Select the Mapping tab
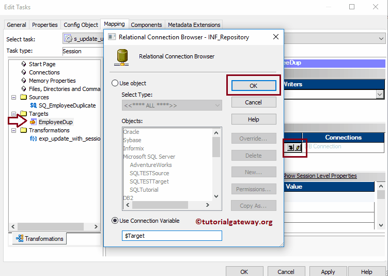 pyautogui.click(x=114, y=24)
